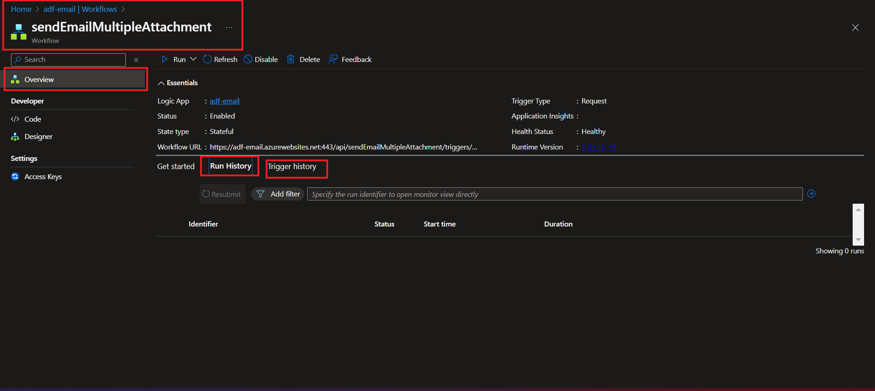Click the 'Developer' section heading
Image resolution: width=875 pixels, height=391 pixels.
[x=27, y=101]
